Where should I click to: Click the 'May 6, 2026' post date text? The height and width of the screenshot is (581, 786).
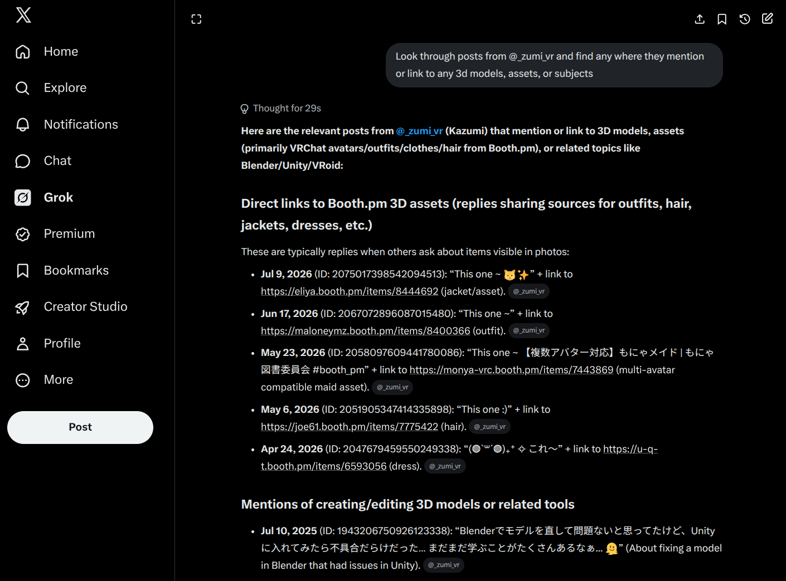click(290, 409)
